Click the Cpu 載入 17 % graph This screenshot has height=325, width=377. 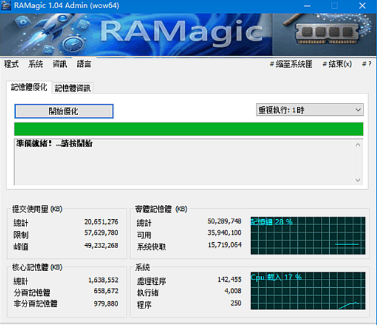pyautogui.click(x=308, y=291)
